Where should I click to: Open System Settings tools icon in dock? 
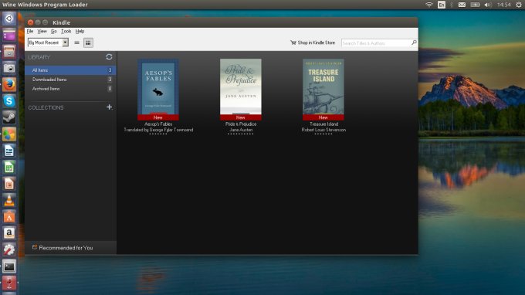point(9,249)
